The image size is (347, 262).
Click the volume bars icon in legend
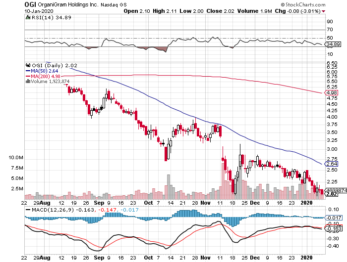28,81
